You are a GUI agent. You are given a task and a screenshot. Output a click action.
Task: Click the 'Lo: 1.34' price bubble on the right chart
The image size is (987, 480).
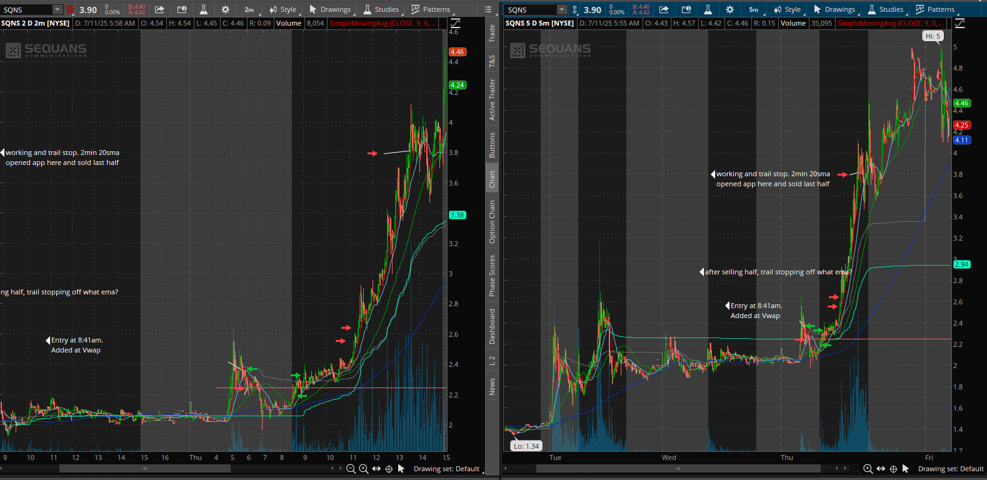tap(526, 446)
